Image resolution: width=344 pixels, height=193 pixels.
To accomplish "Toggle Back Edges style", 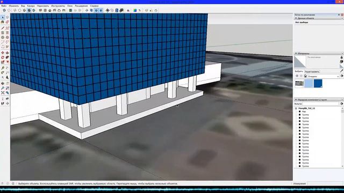I will click(9, 10).
